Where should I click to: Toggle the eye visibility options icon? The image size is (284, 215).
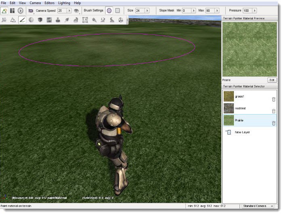(x=76, y=11)
